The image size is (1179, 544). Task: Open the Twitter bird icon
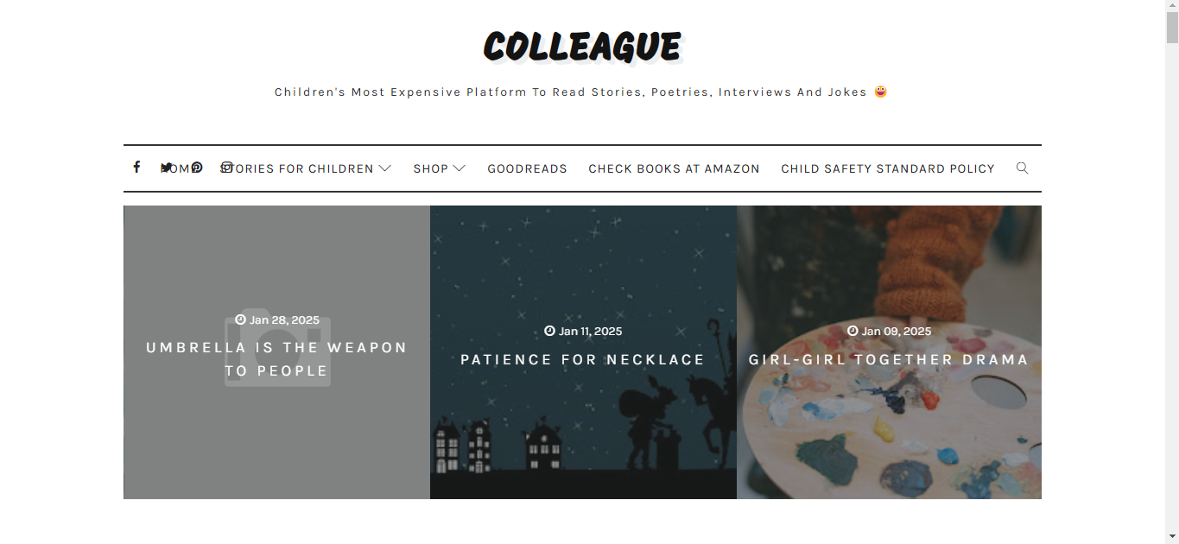tap(167, 168)
